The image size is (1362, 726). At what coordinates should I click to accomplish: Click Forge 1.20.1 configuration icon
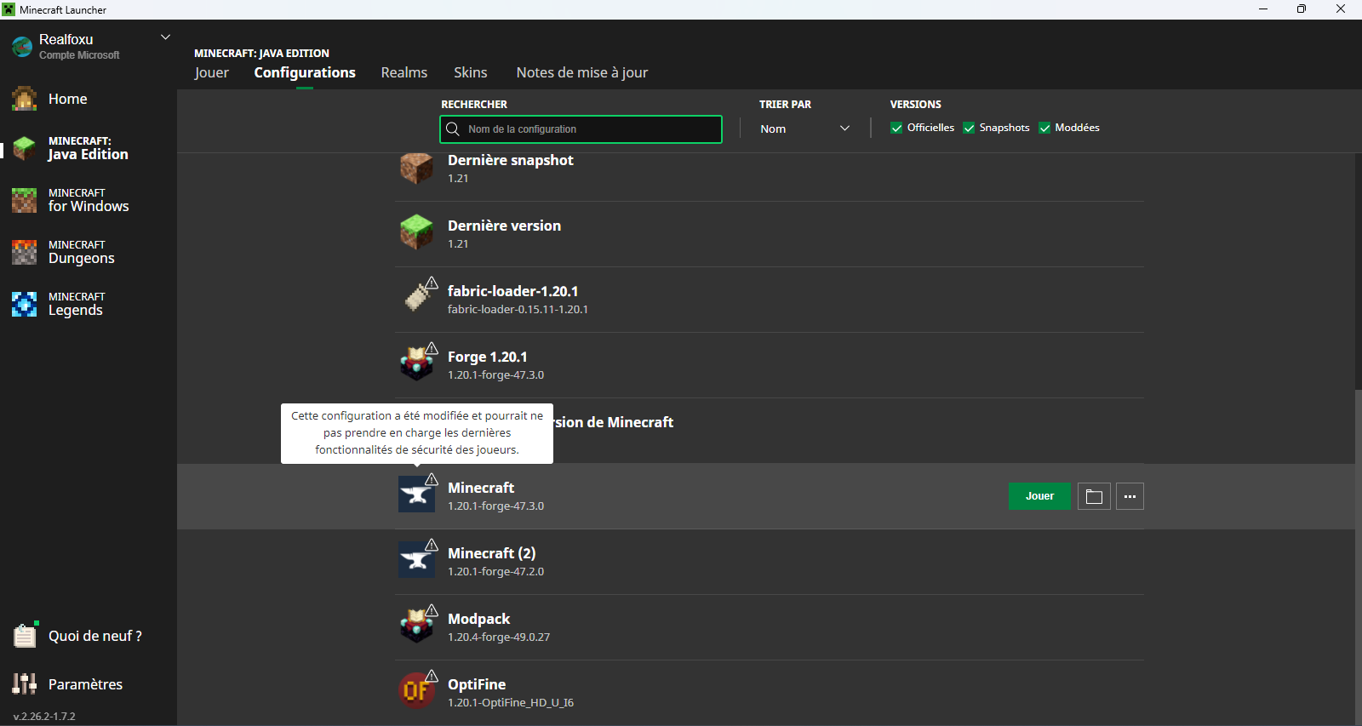click(x=416, y=363)
